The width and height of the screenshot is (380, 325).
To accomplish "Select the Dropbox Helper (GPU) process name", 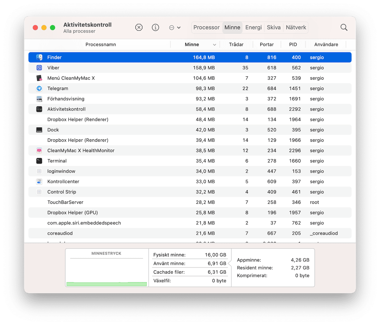I will tap(72, 212).
